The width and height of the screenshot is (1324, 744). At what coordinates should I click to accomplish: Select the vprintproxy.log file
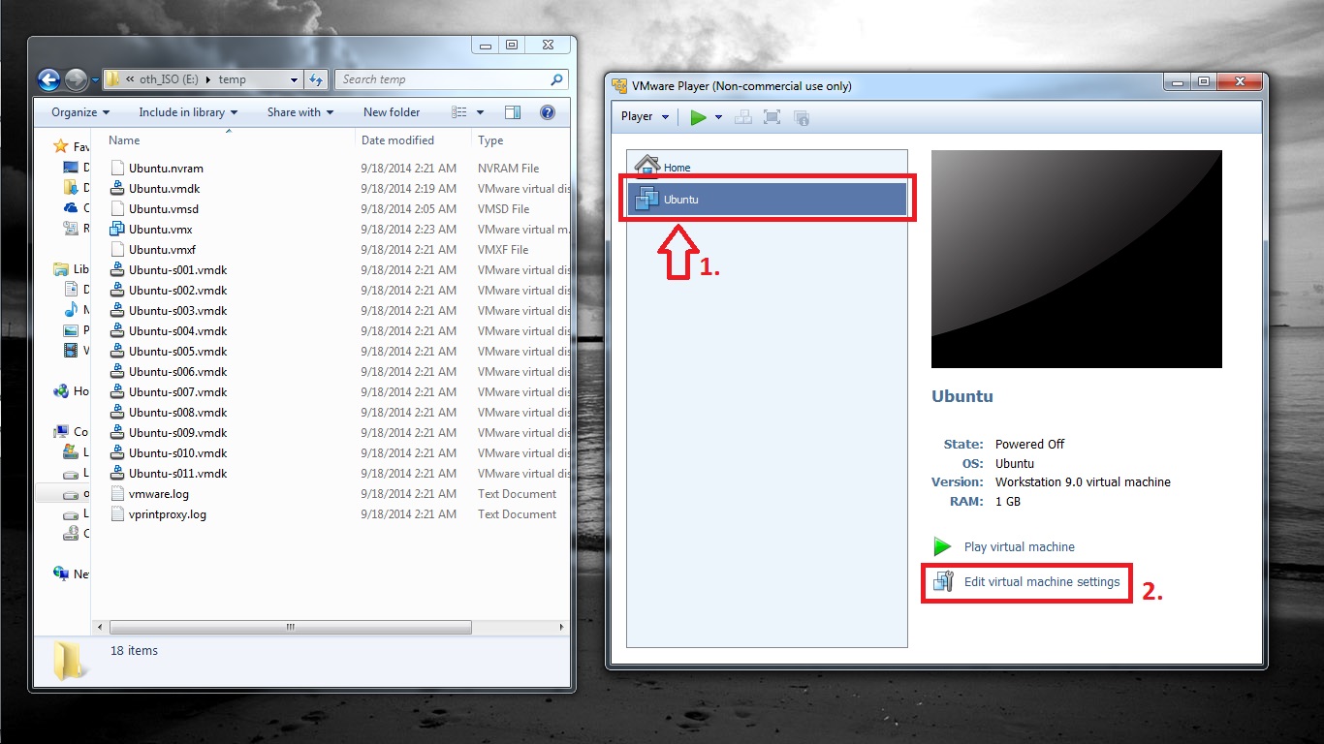pyautogui.click(x=167, y=513)
